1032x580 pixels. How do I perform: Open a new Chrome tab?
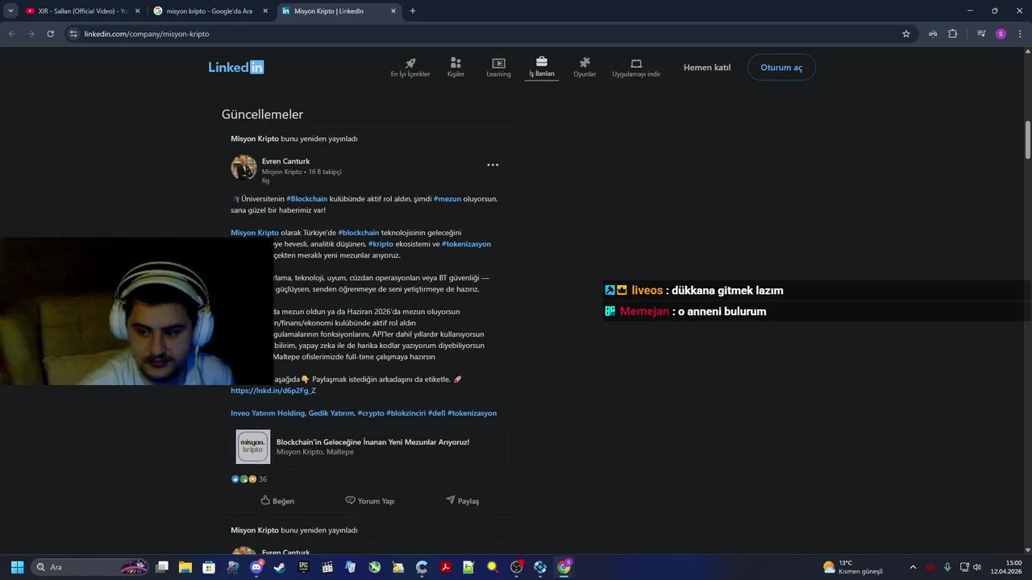[x=413, y=11]
